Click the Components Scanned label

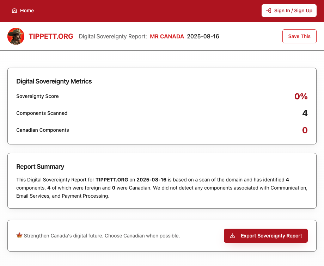[42, 113]
